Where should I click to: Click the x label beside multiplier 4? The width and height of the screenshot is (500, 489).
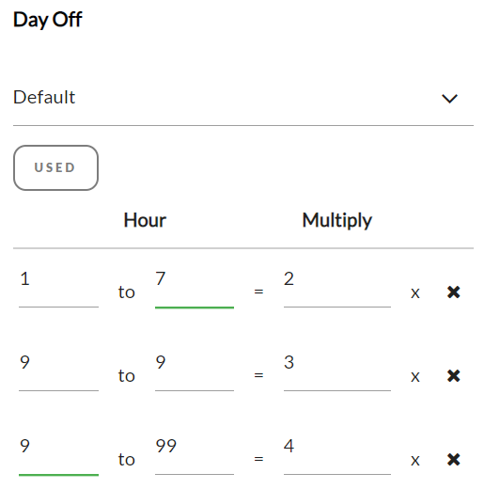click(414, 460)
